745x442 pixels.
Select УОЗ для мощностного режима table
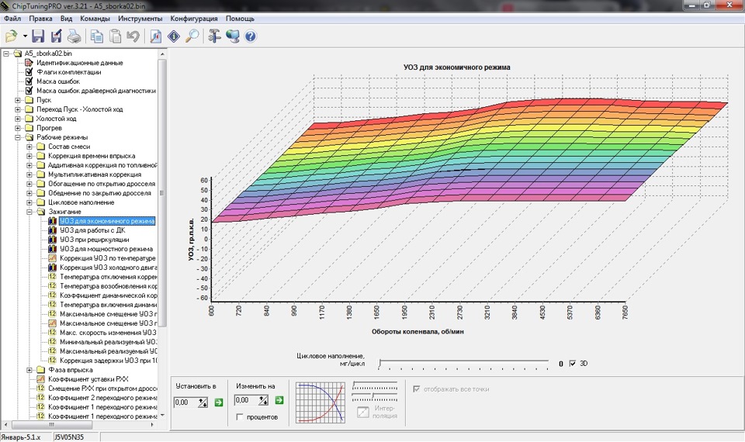tap(106, 249)
